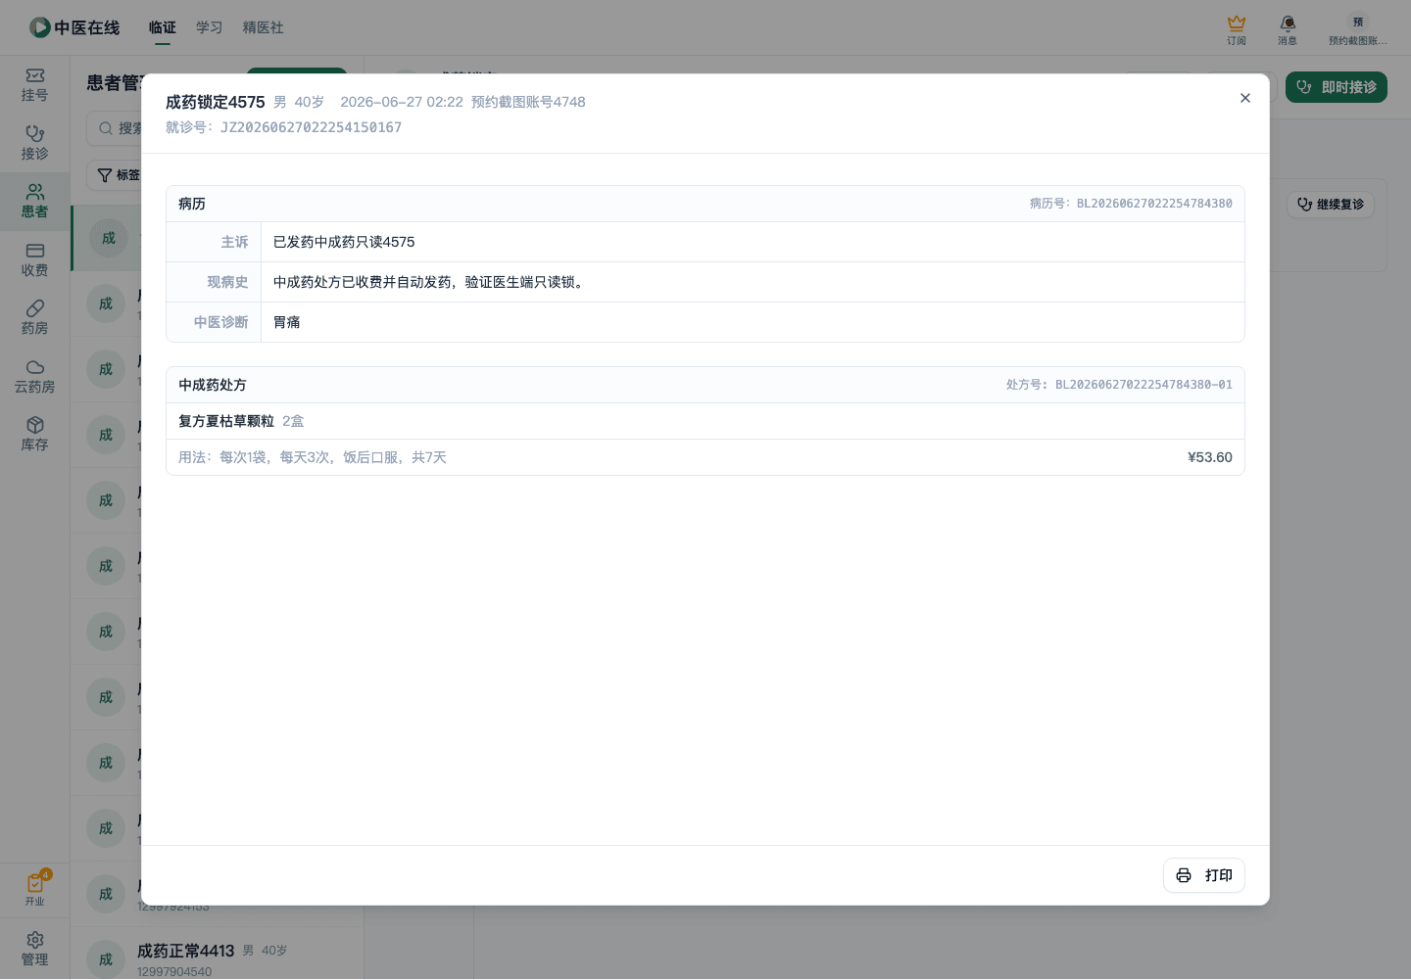Click the 现病史 description text

point(431,282)
